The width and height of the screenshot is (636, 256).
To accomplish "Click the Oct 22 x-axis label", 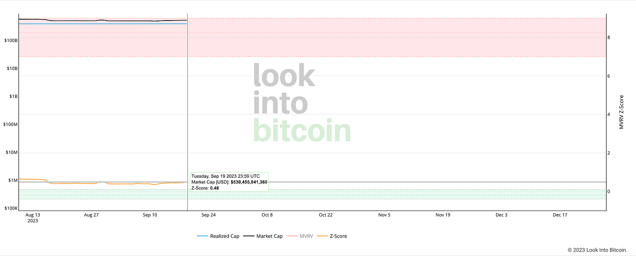I will (326, 215).
